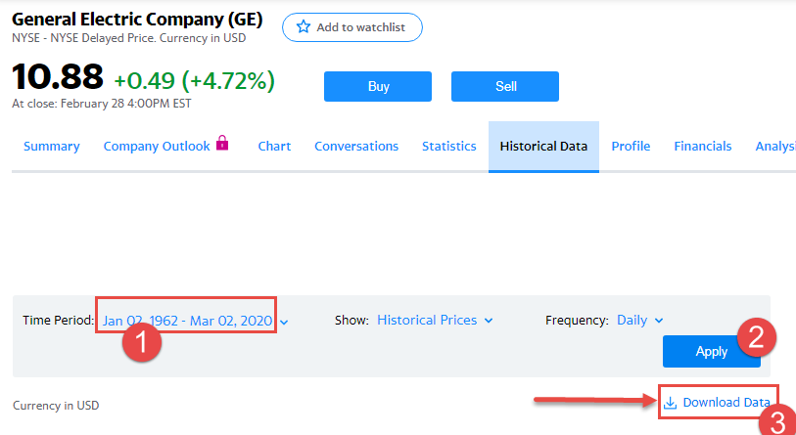The image size is (796, 435).
Task: Expand the Time Period date range chevron
Action: pyautogui.click(x=284, y=321)
